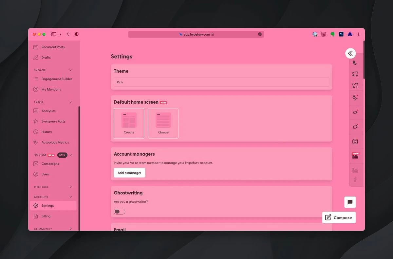Viewport: 393px width, 259px height.
Task: Click the Evernote elephant extension icon
Action: pyautogui.click(x=332, y=34)
